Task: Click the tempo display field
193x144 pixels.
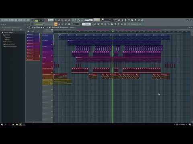Action: 51,20
